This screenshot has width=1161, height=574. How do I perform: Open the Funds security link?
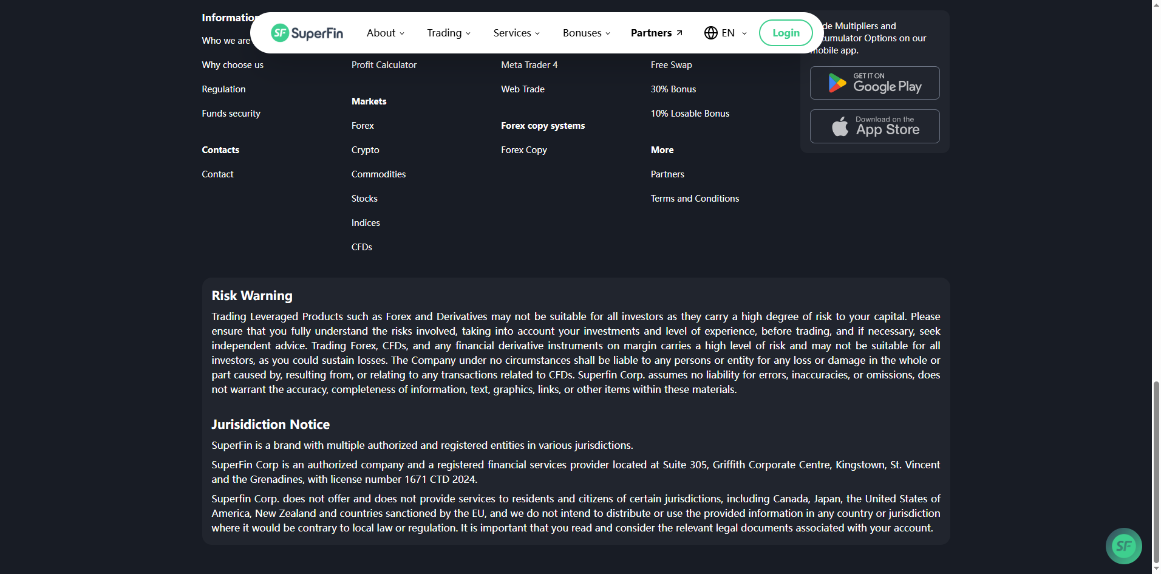[x=231, y=114]
